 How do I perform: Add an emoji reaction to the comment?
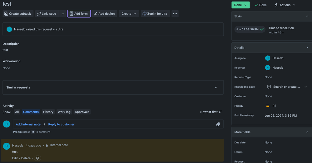37,158
